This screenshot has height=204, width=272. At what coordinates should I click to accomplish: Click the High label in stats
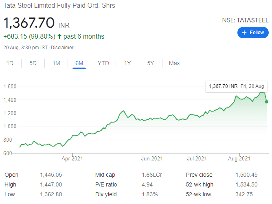[x=10, y=185]
